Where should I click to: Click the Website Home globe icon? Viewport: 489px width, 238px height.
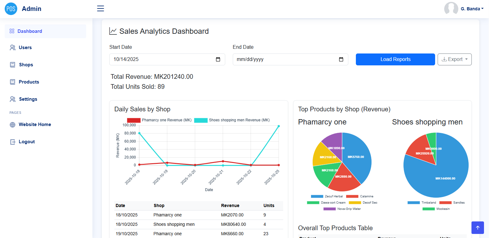[x=13, y=124]
